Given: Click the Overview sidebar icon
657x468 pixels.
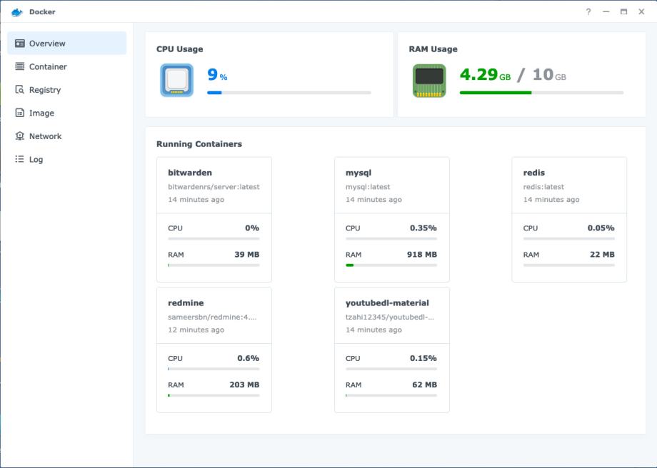Looking at the screenshot, I should (20, 44).
